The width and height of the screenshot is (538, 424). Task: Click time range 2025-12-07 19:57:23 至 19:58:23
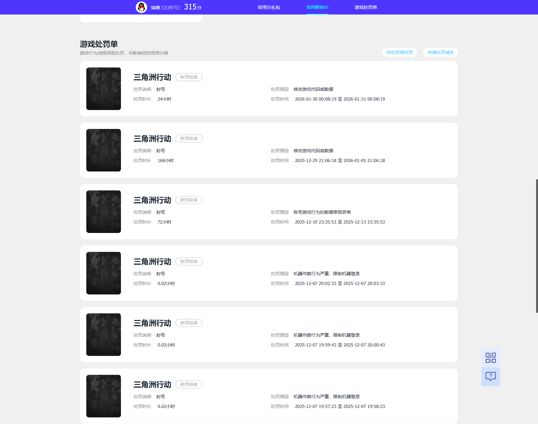340,406
